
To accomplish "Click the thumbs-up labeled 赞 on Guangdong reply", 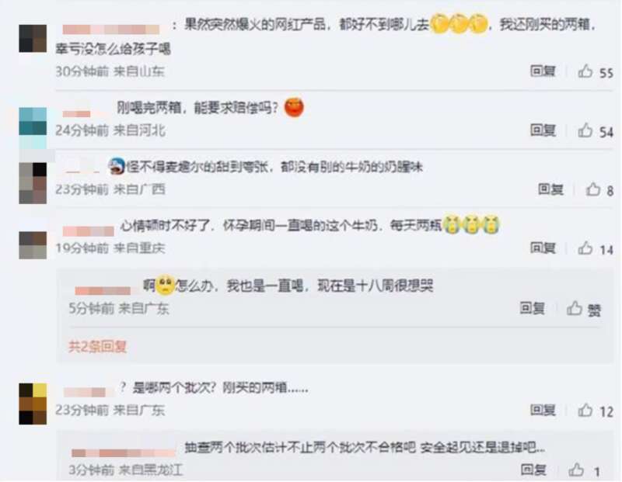I will pyautogui.click(x=574, y=308).
